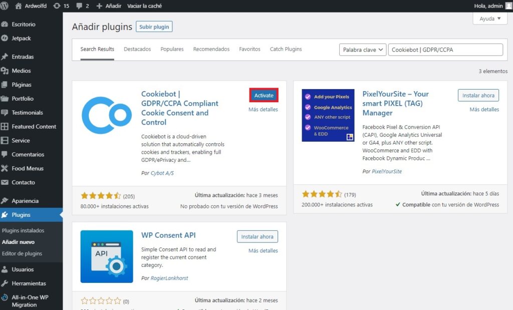Click the Plugins plug icon
This screenshot has height=310, width=513.
point(5,215)
